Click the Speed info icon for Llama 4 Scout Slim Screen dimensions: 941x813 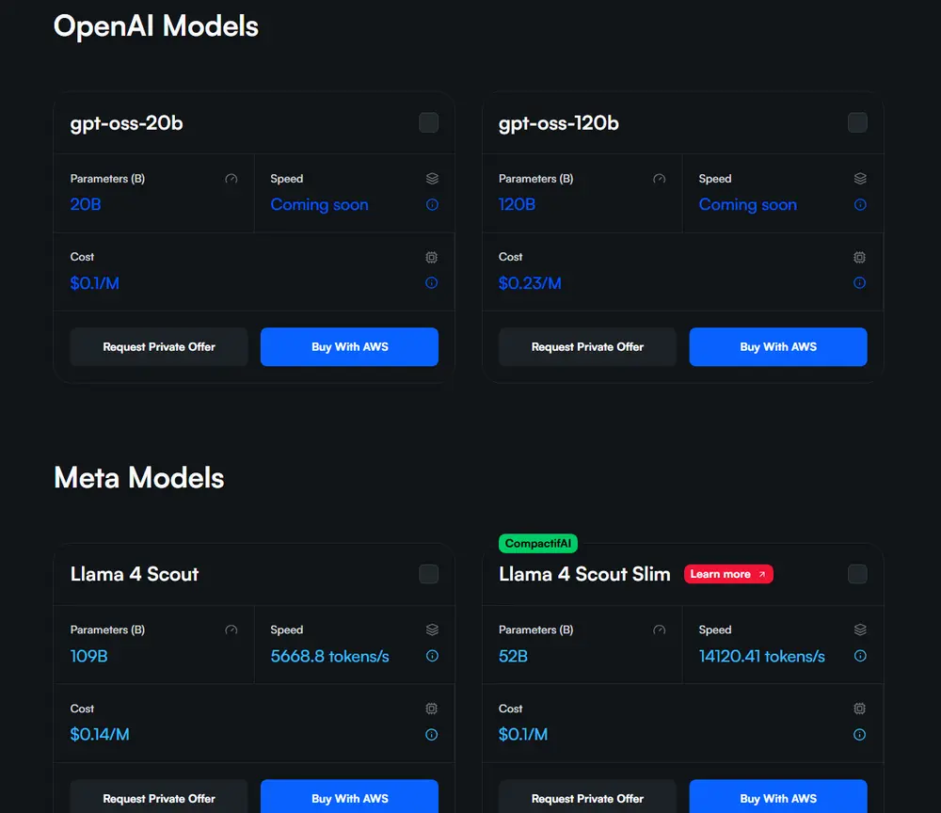tap(860, 656)
